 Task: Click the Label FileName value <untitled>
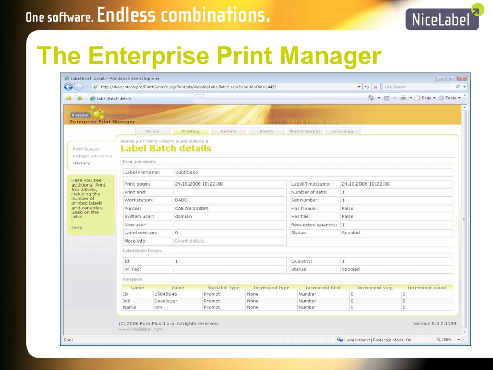[x=187, y=172]
